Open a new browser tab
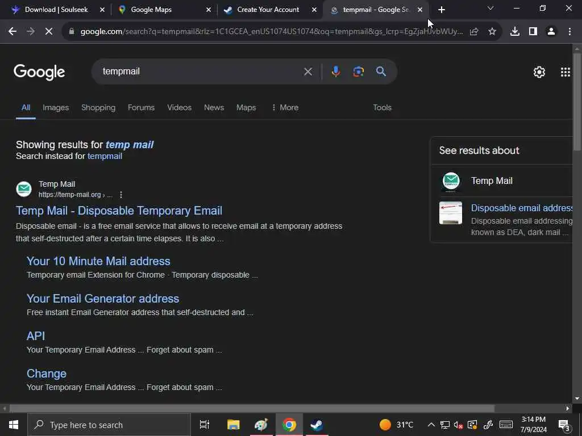This screenshot has width=582, height=436. click(x=441, y=10)
